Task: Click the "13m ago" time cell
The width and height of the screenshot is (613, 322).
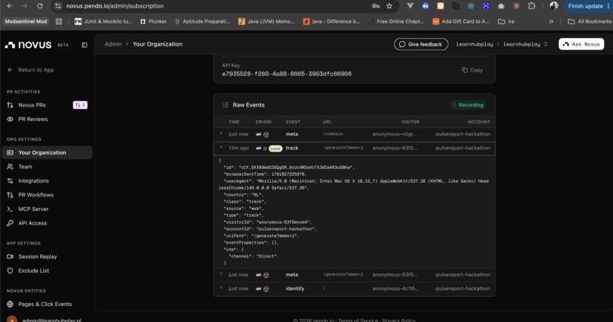Action: tap(239, 148)
